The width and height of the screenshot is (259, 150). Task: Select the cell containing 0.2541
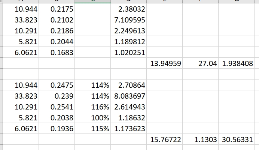pyautogui.click(x=57, y=107)
